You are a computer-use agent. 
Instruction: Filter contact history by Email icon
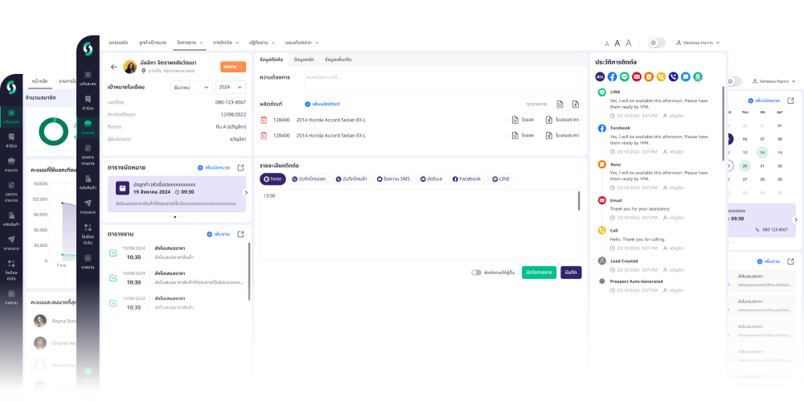click(x=637, y=76)
